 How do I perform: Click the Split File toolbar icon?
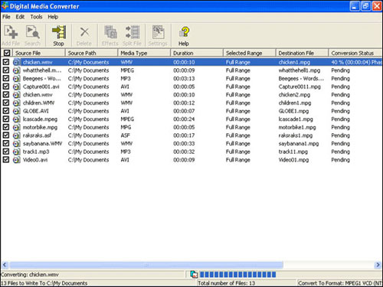pyautogui.click(x=132, y=35)
